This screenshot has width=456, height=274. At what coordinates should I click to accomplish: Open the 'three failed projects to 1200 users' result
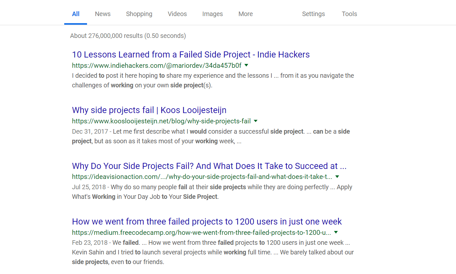coord(207,222)
